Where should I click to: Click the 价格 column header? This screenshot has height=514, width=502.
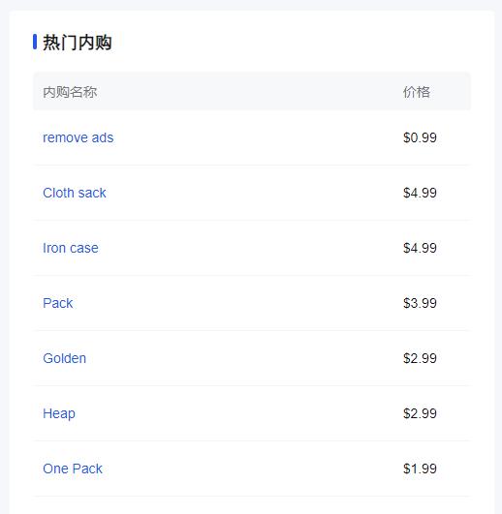coord(417,92)
